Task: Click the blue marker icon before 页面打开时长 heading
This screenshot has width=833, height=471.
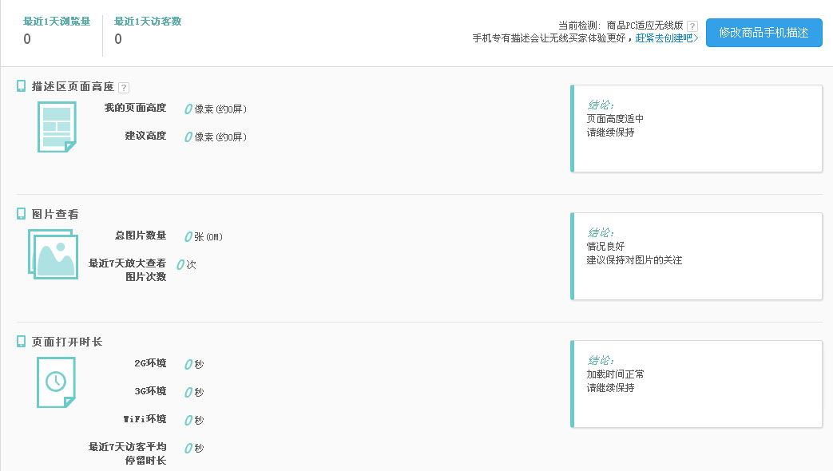Action: pyautogui.click(x=19, y=341)
